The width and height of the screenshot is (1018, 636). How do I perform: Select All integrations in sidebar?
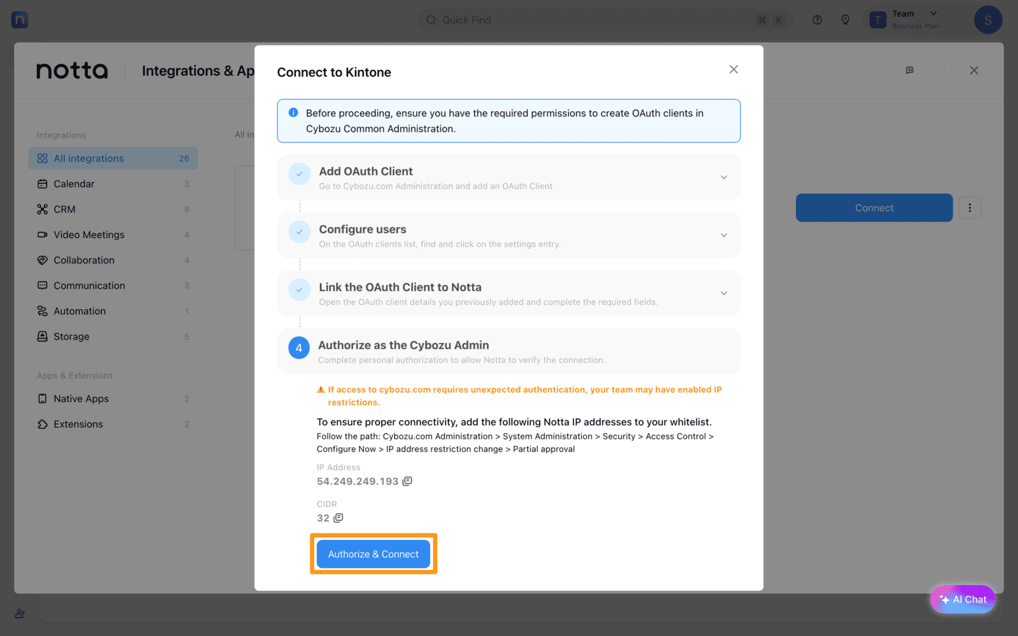click(x=113, y=158)
